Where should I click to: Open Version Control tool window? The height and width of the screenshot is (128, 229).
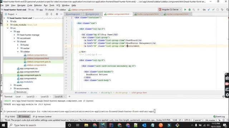point(42,117)
